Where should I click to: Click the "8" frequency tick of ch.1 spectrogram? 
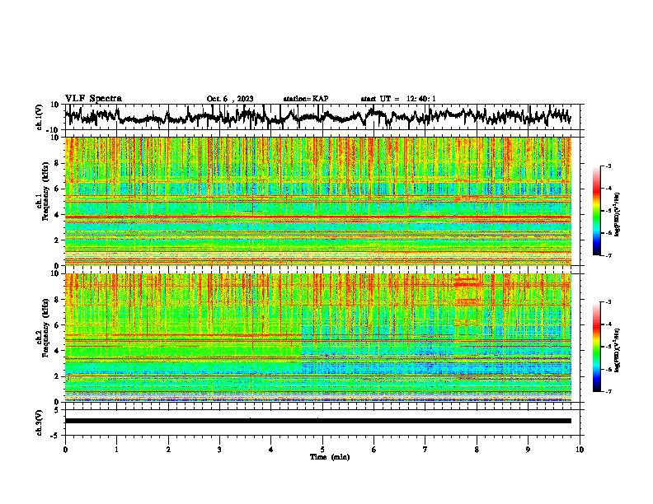click(x=58, y=163)
